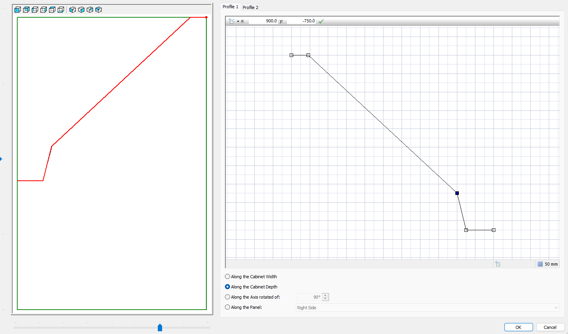
Task: Choose the bottom face view cube icon
Action: pyautogui.click(x=61, y=10)
